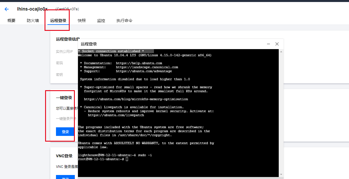The image size is (349, 179).
Task: Click the 登录 button under 一键登录
Action: (x=65, y=132)
